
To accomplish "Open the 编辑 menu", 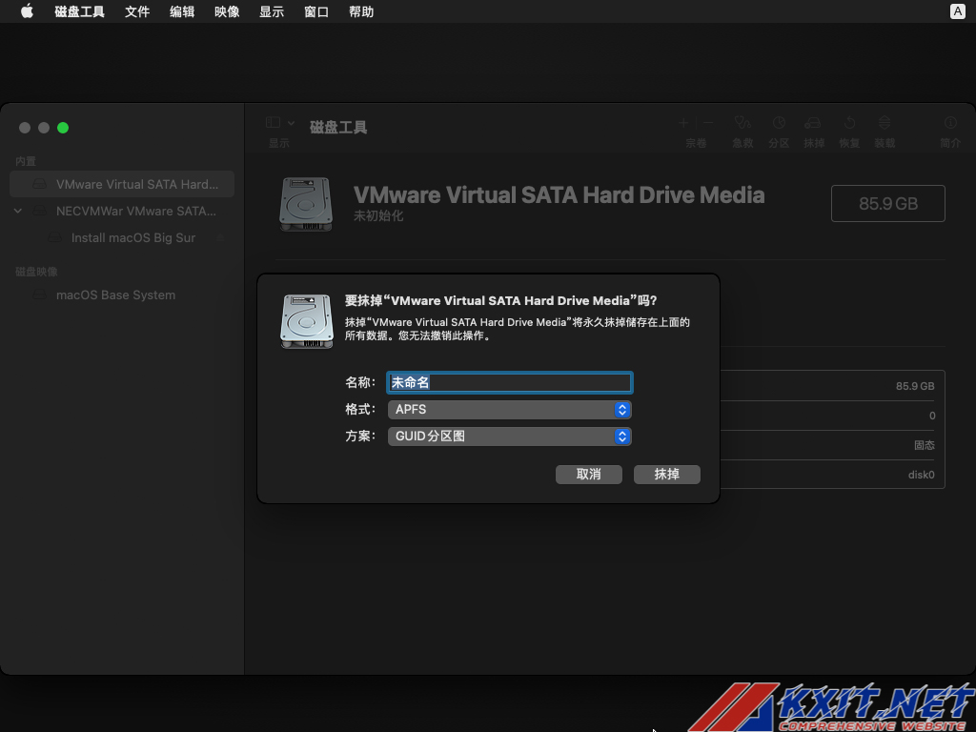I will (x=182, y=11).
